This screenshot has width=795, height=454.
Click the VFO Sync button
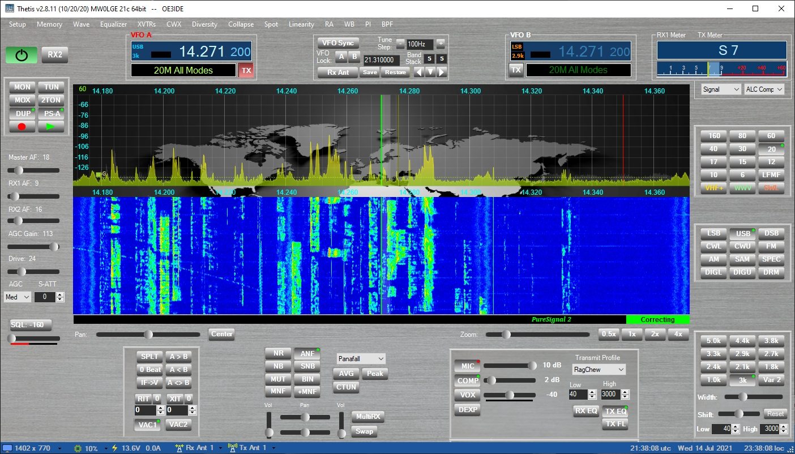pyautogui.click(x=337, y=43)
